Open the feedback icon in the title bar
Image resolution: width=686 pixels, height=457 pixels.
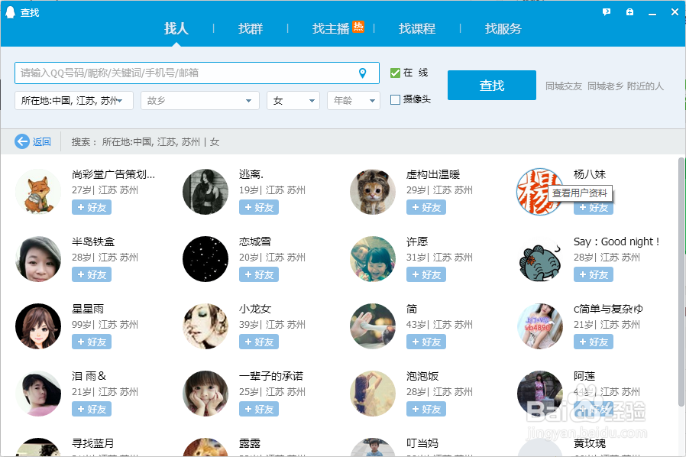tap(607, 11)
